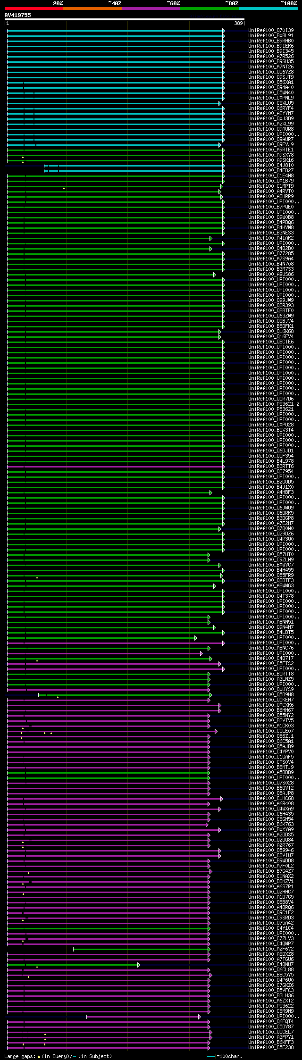Select the UniRef100_C4J8I0 label
This screenshot has height=1060, width=302.
pyautogui.click(x=271, y=165)
